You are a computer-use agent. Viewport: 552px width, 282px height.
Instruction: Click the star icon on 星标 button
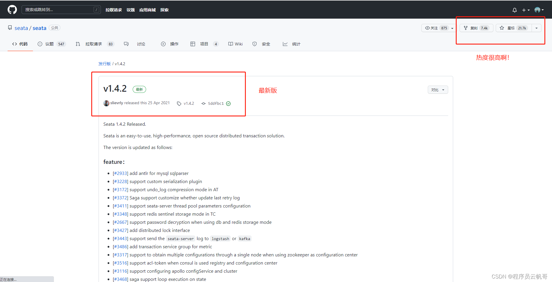pyautogui.click(x=502, y=28)
